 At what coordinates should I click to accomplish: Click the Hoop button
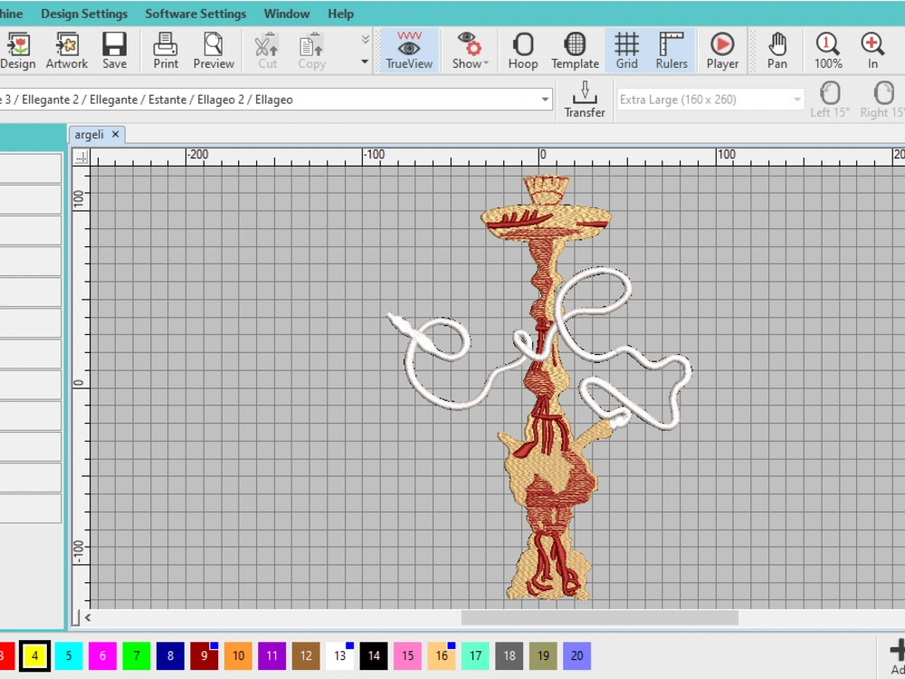point(523,51)
